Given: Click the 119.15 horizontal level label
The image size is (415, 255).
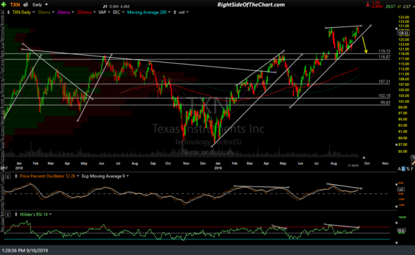Looking at the screenshot, I should (x=384, y=51).
